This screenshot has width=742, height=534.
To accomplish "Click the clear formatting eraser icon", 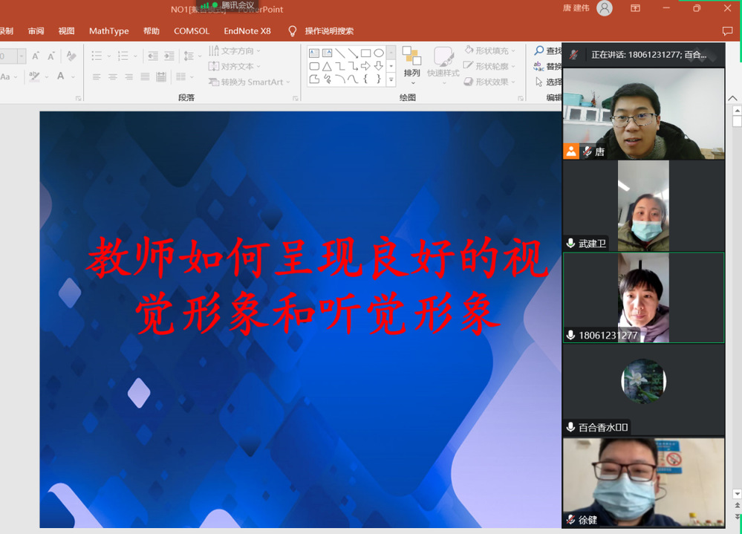I will click(x=71, y=56).
